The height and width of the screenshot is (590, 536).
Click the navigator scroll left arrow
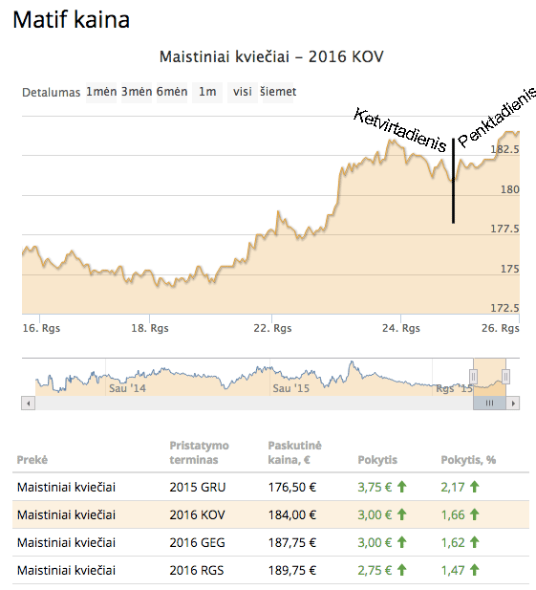coord(29,403)
